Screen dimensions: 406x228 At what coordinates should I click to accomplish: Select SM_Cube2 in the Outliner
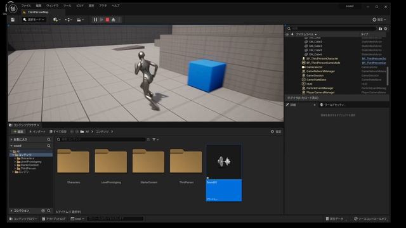[315, 42]
